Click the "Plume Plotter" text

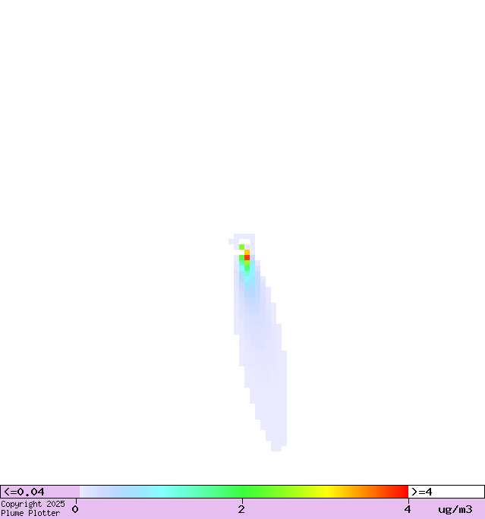pyautogui.click(x=30, y=513)
